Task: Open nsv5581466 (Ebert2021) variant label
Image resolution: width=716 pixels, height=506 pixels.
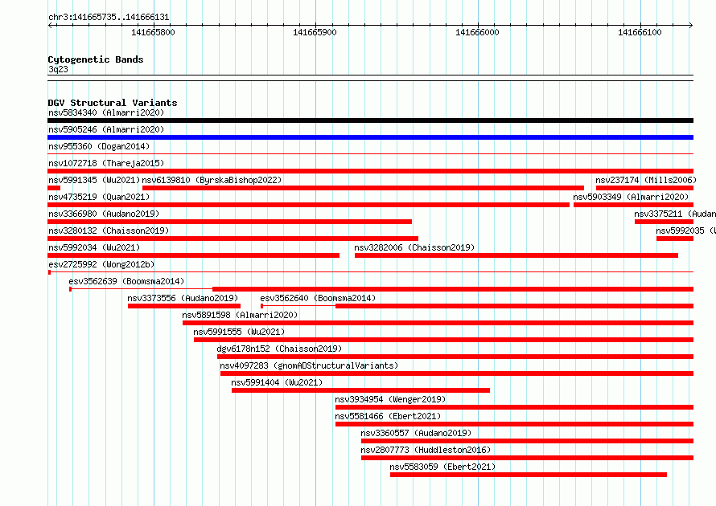Action: [x=388, y=416]
